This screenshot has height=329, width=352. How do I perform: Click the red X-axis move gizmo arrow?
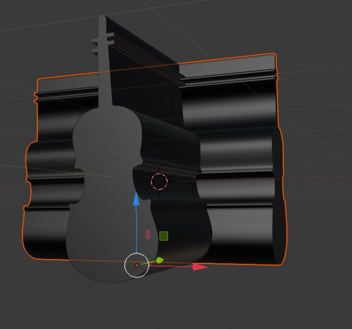pyautogui.click(x=200, y=267)
